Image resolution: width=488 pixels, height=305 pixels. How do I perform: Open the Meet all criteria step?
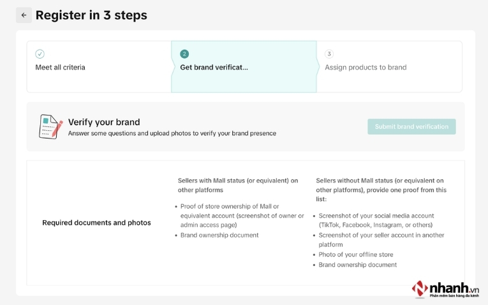pos(60,67)
